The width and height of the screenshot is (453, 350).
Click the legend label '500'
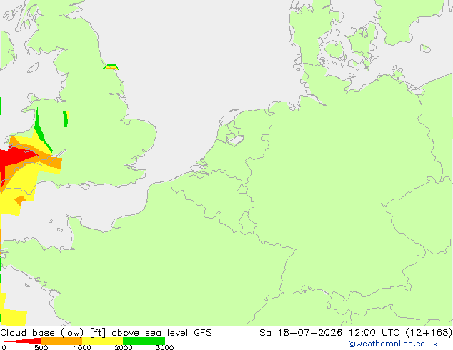pyautogui.click(x=41, y=347)
